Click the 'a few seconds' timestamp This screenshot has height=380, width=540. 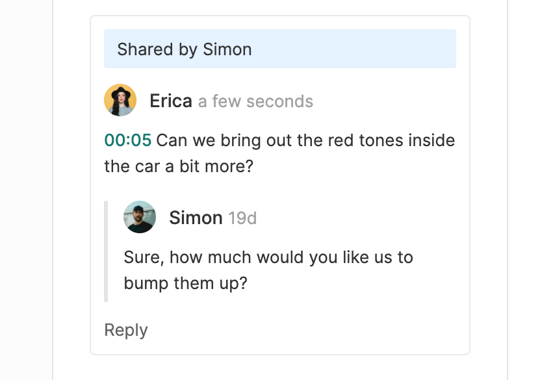click(255, 102)
